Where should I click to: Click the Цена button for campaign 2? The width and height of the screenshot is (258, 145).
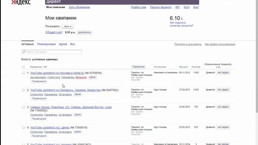pyautogui.click(x=77, y=94)
